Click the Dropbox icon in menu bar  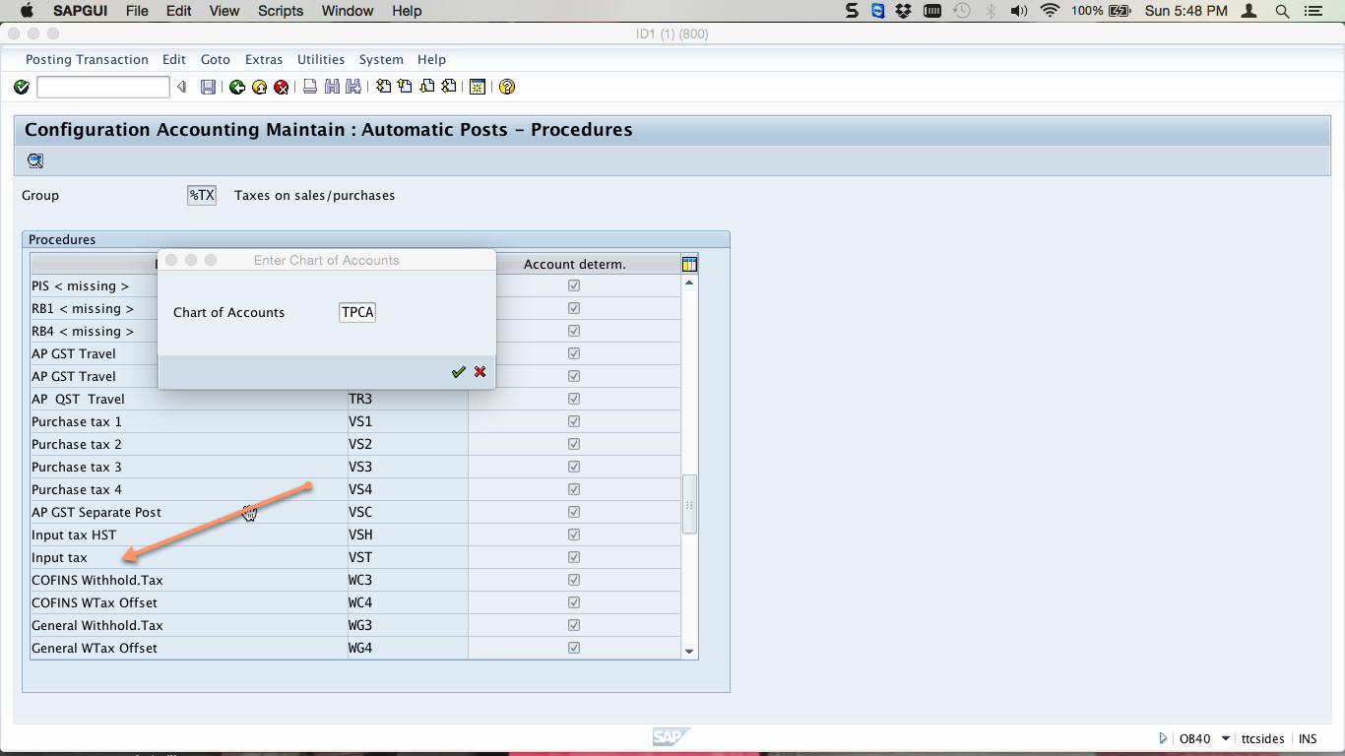(x=905, y=11)
